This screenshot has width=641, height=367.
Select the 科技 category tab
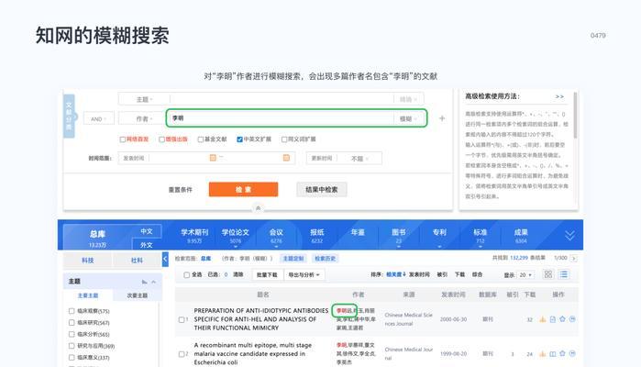pyautogui.click(x=87, y=261)
